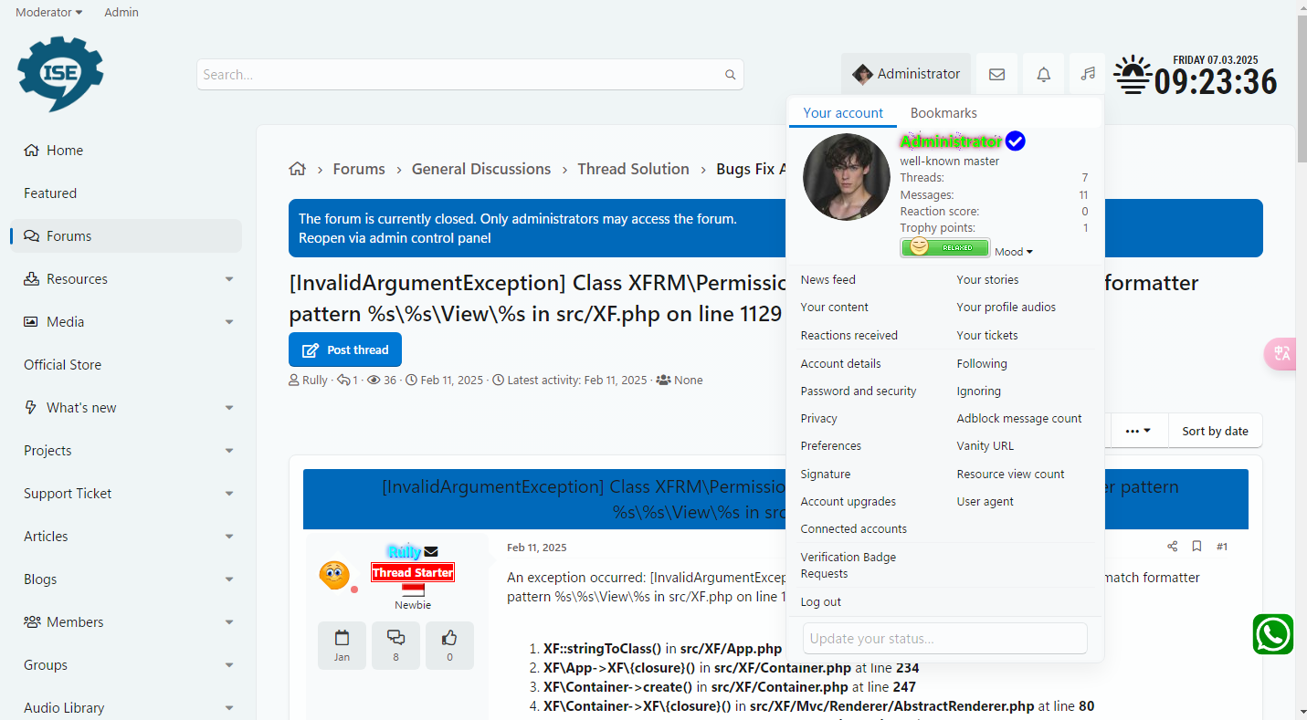
Task: Click the home icon in the breadcrumb
Action: pos(297,169)
